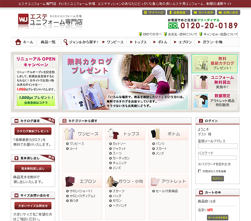
Task: Select 商品一覧 in the navigation bar
Action: tap(48, 42)
